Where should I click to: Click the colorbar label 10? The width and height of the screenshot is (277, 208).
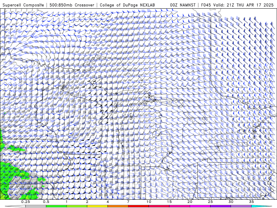click(x=149, y=202)
